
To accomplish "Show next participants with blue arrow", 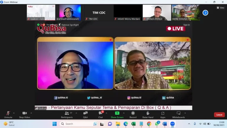I will tap(205, 13).
